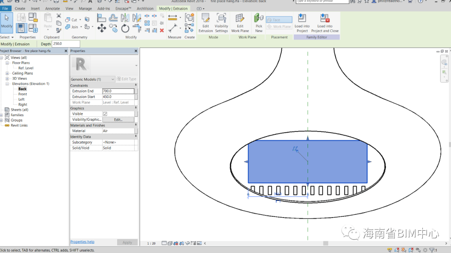The height and width of the screenshot is (253, 451).
Task: Collapse the Constraints section in Properties
Action: pos(135,85)
